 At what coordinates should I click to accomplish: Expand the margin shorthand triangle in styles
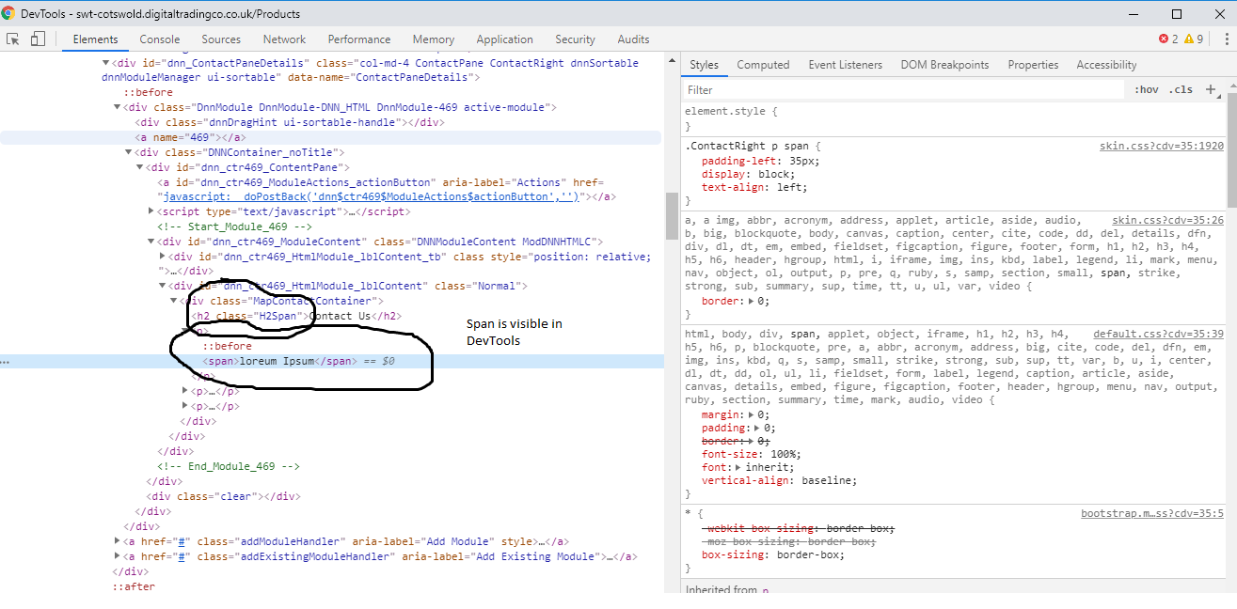click(x=753, y=414)
